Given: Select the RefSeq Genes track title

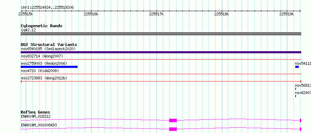Looking at the screenshot, I should (36, 112).
